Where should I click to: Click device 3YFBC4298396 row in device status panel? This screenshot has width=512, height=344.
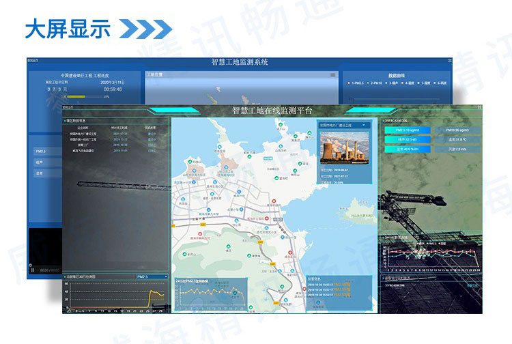pos(431,285)
